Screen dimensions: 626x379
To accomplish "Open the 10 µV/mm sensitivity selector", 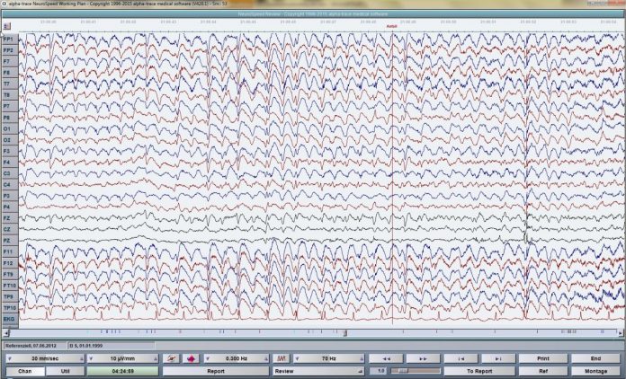I will click(122, 358).
